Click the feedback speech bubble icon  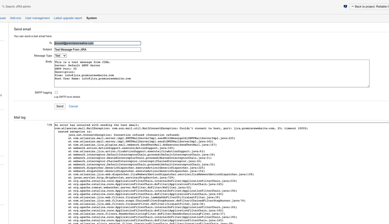click(345, 7)
